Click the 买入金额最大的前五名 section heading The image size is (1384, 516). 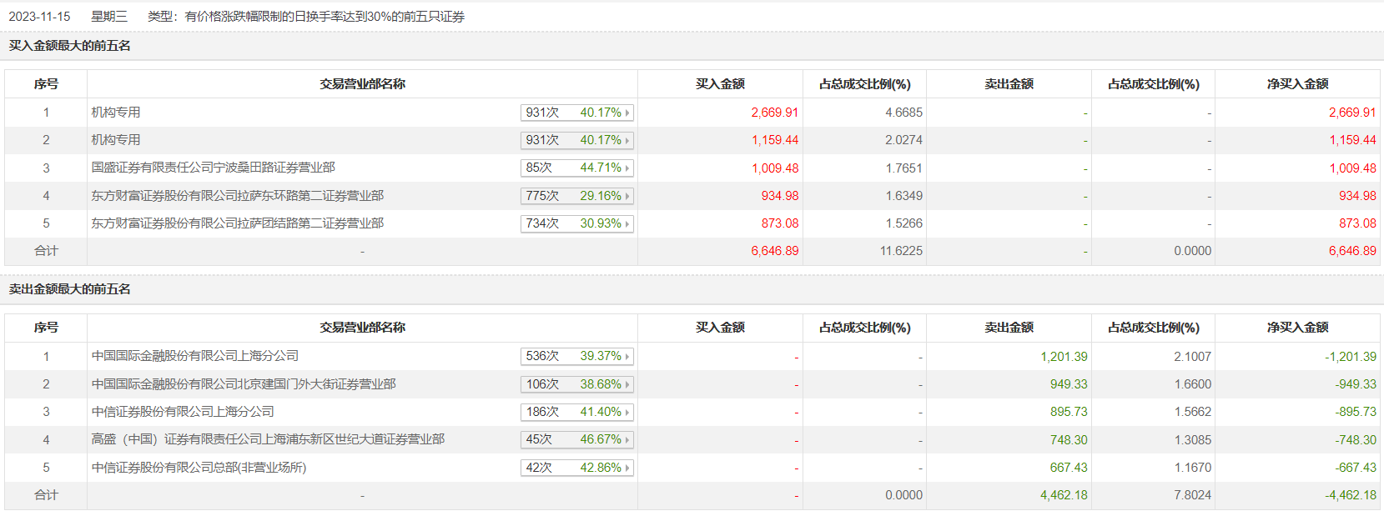tap(69, 46)
